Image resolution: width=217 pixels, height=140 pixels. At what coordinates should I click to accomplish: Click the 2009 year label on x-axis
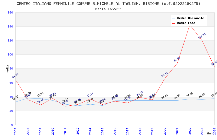click(x=40, y=131)
